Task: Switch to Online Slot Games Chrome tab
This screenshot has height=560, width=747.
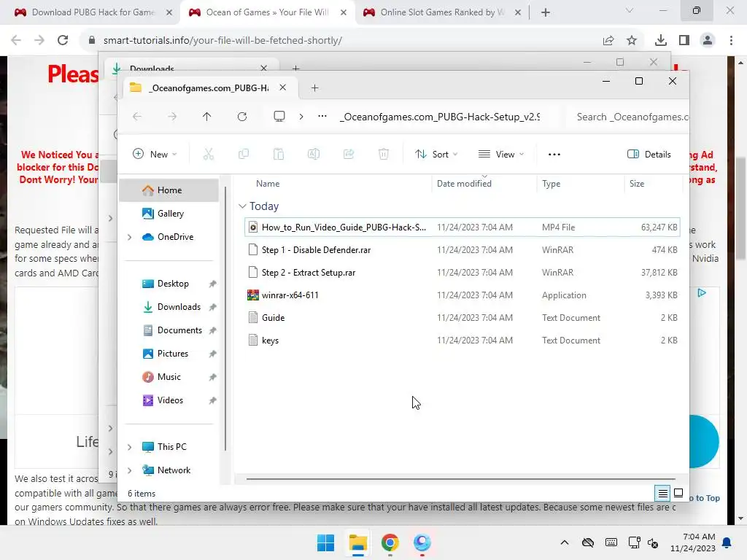Action: tap(441, 12)
